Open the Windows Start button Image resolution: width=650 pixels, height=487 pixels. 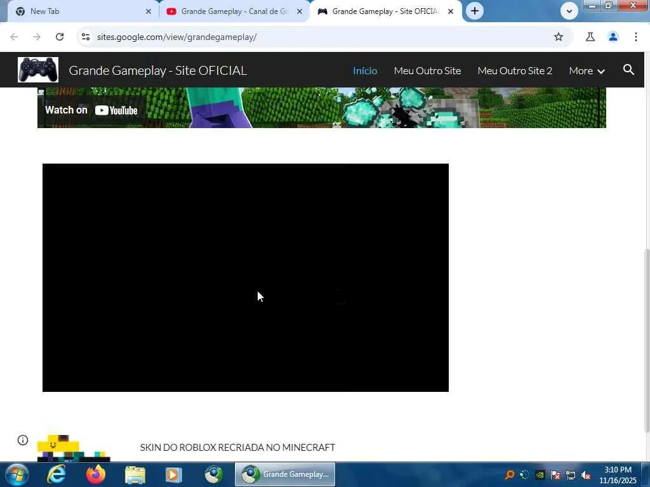[17, 474]
